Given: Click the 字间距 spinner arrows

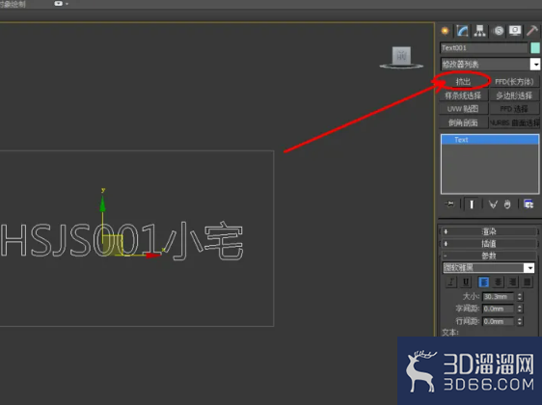Looking at the screenshot, I should pyautogui.click(x=520, y=309).
